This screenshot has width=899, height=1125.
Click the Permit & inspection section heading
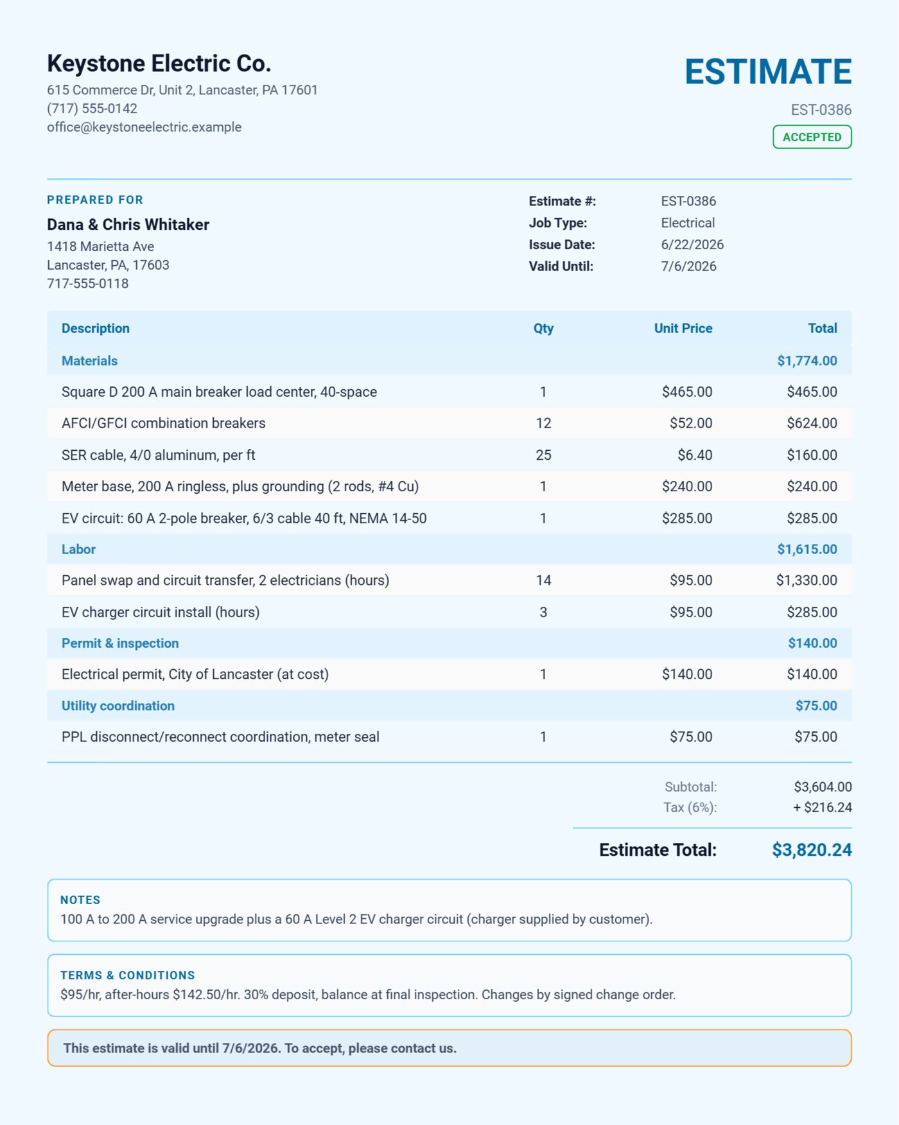[x=120, y=643]
